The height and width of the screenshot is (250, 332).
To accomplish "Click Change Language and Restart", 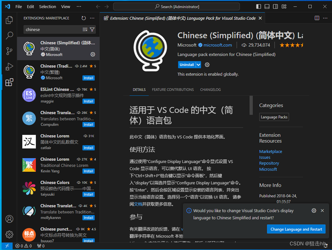I will 296,229.
